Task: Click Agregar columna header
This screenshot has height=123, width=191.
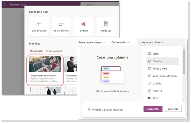Action: (161, 43)
